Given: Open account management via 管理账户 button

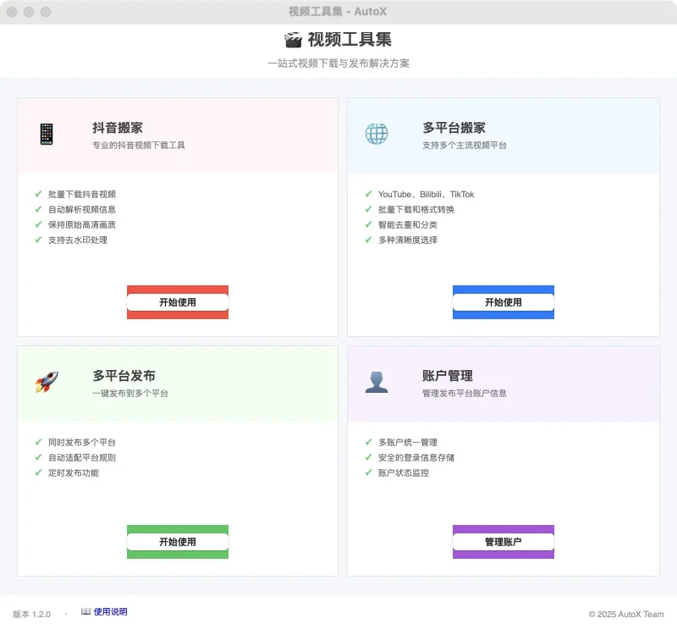Looking at the screenshot, I should pyautogui.click(x=504, y=542).
